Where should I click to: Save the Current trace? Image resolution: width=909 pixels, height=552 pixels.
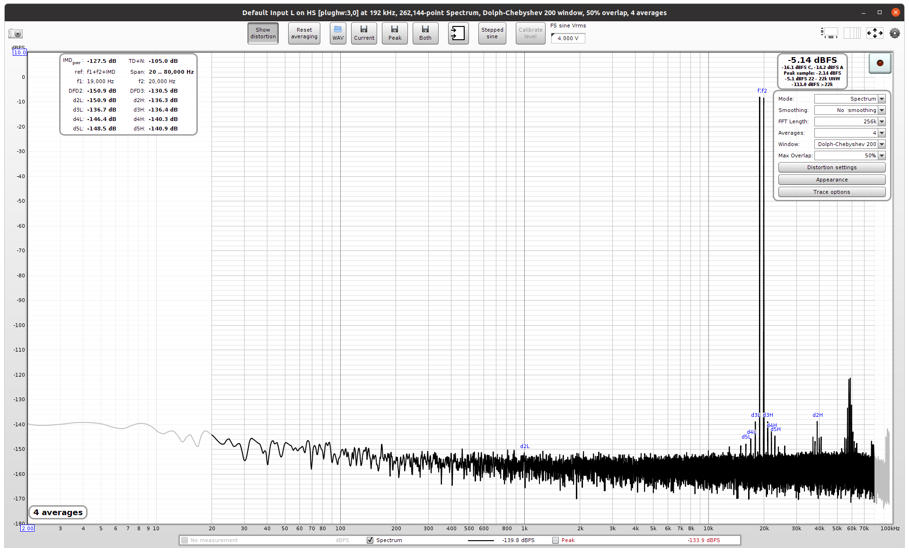pyautogui.click(x=364, y=33)
